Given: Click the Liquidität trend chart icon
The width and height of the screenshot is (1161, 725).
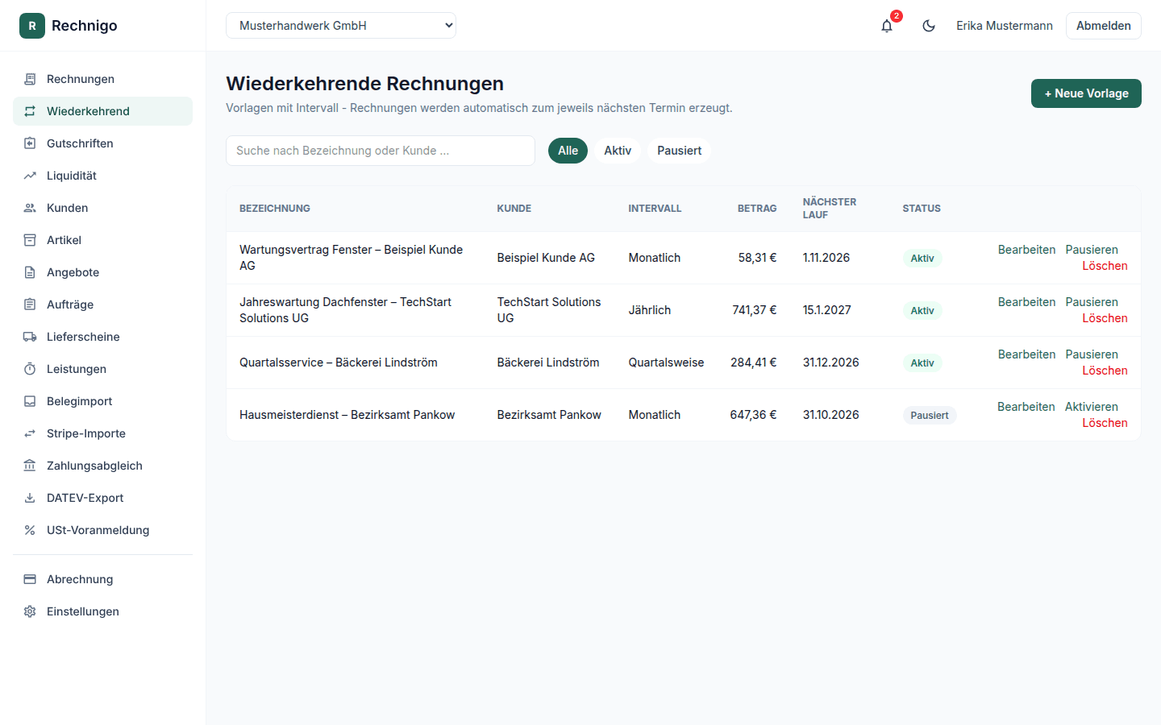Looking at the screenshot, I should tap(30, 176).
